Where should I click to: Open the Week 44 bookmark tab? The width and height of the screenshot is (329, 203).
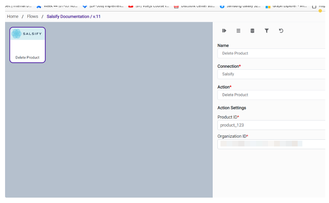pyautogui.click(x=57, y=6)
